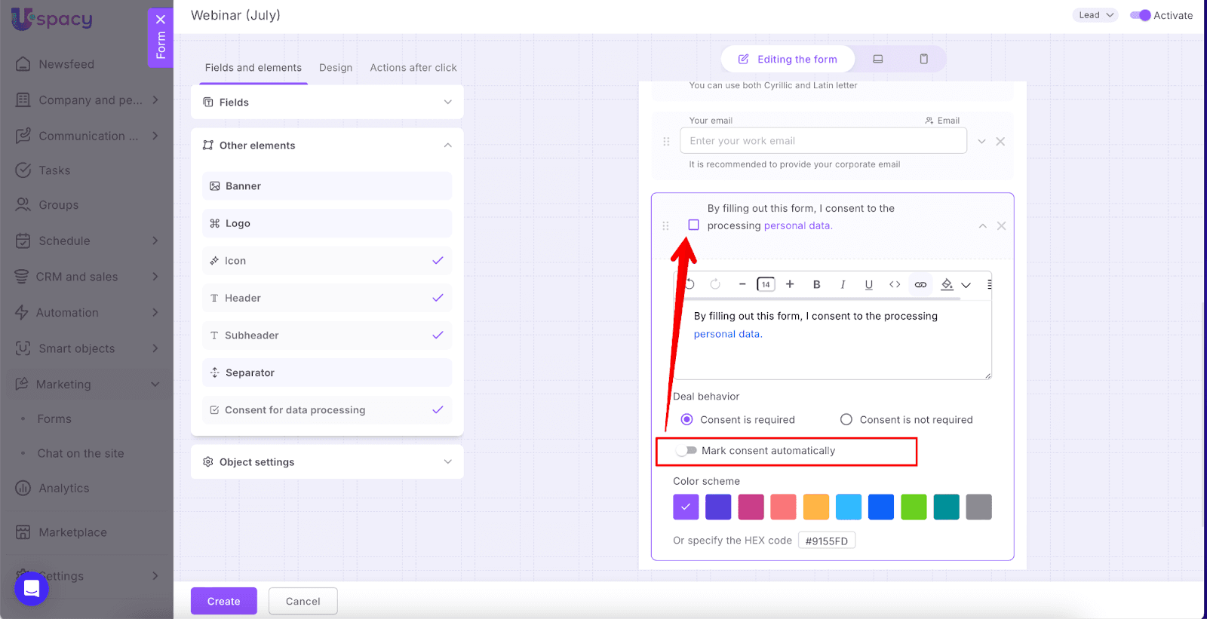Click the Bold formatting icon
This screenshot has width=1207, height=619.
(x=816, y=284)
